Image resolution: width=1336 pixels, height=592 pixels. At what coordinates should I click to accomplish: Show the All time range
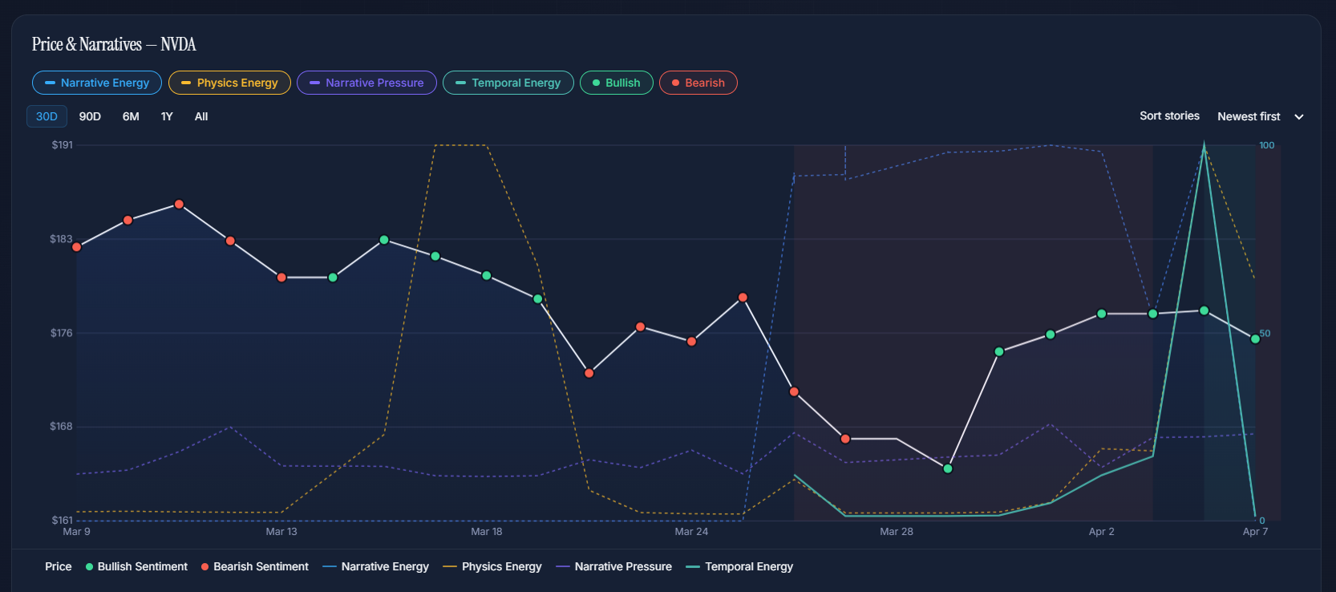201,116
